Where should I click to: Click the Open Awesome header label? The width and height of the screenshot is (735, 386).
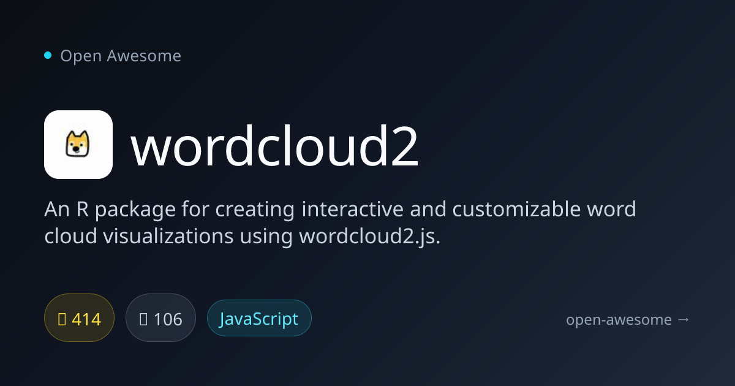tap(121, 56)
